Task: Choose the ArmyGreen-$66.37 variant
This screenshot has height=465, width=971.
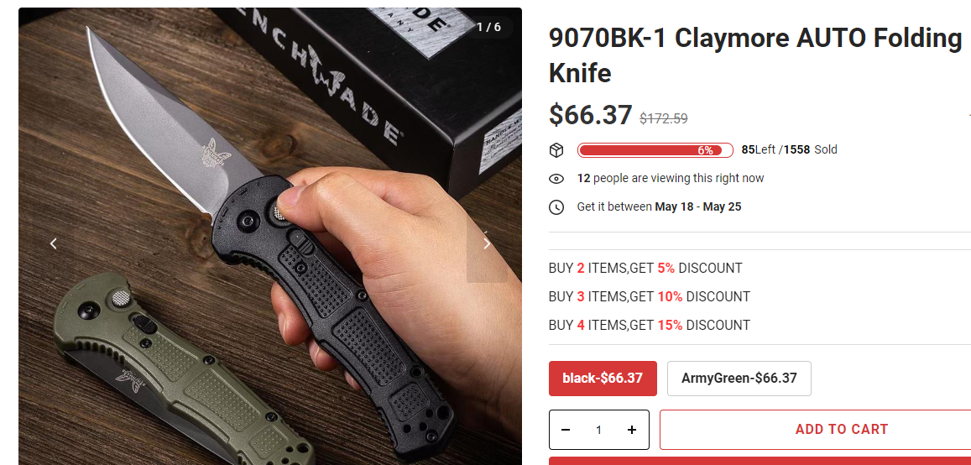Action: tap(739, 379)
